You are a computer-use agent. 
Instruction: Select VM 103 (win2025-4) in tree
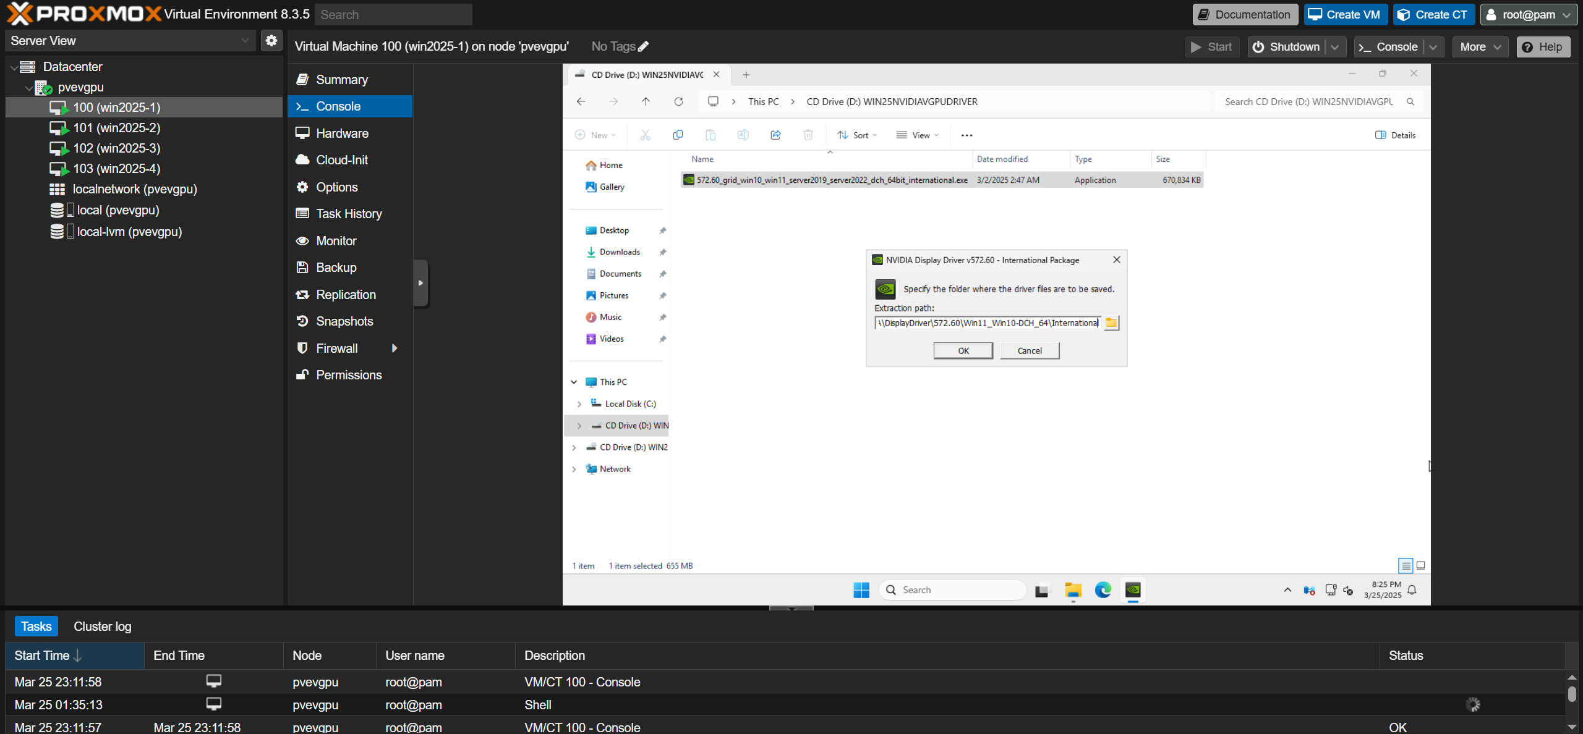pos(116,169)
